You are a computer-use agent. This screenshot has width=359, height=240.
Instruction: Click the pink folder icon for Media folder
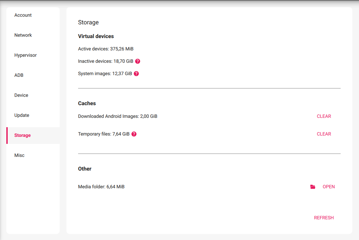pyautogui.click(x=313, y=187)
